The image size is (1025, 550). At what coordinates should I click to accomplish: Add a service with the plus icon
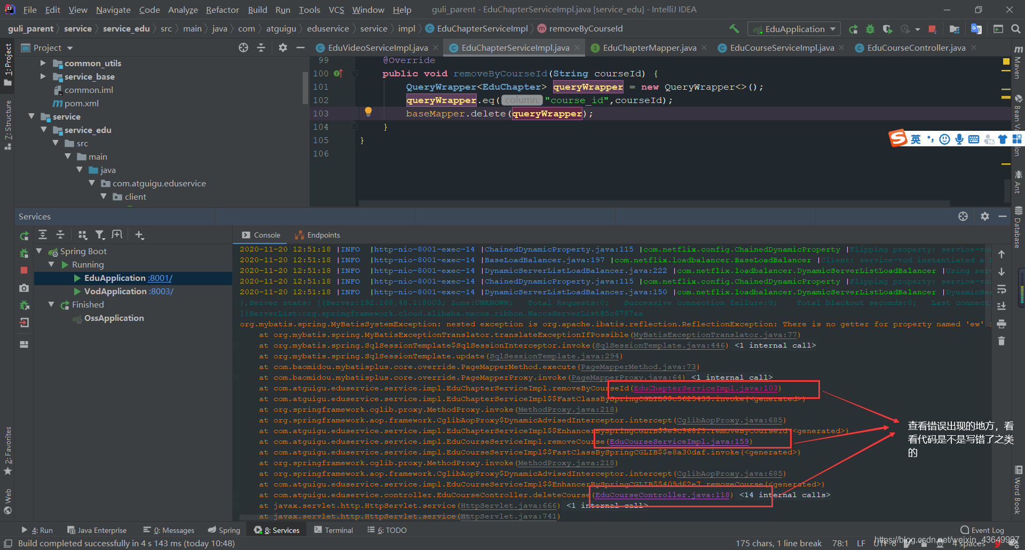tap(139, 234)
